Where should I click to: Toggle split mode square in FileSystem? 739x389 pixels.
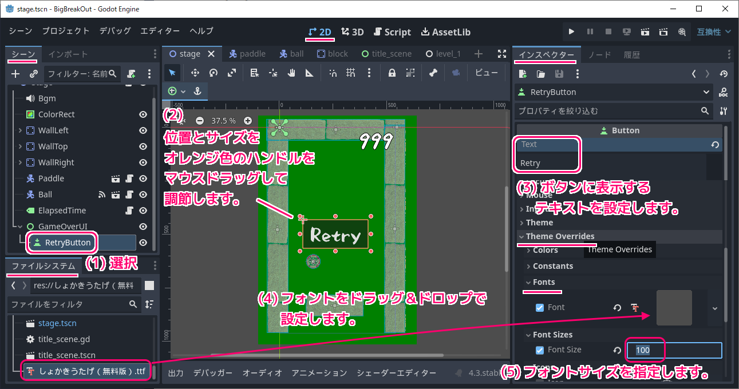[x=149, y=285]
